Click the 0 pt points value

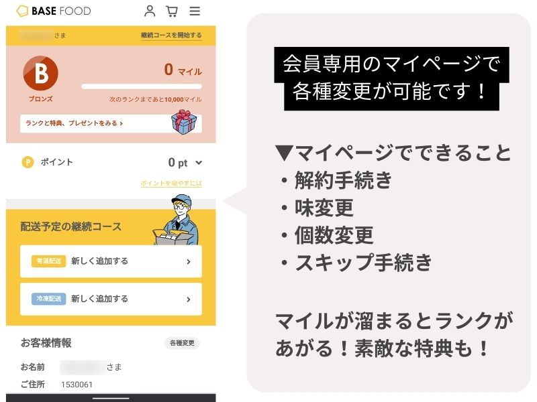click(178, 163)
